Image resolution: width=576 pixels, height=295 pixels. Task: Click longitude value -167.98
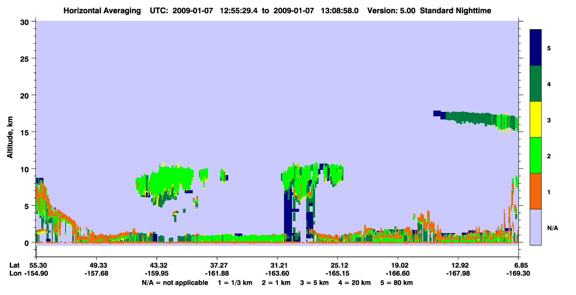(x=458, y=273)
